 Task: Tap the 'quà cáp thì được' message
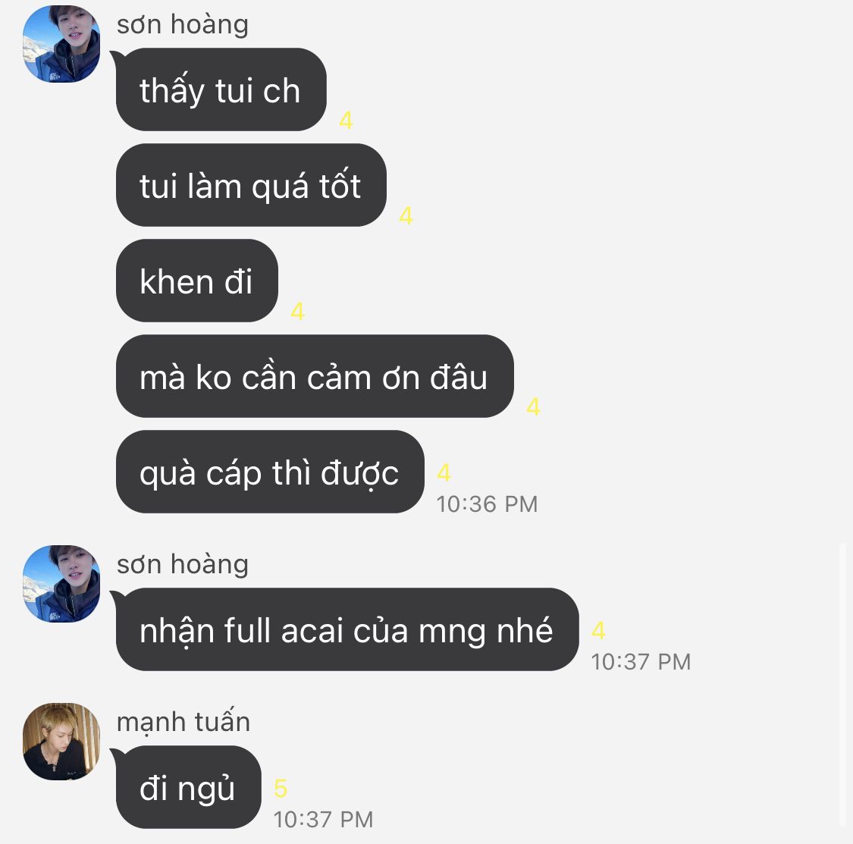coord(270,472)
